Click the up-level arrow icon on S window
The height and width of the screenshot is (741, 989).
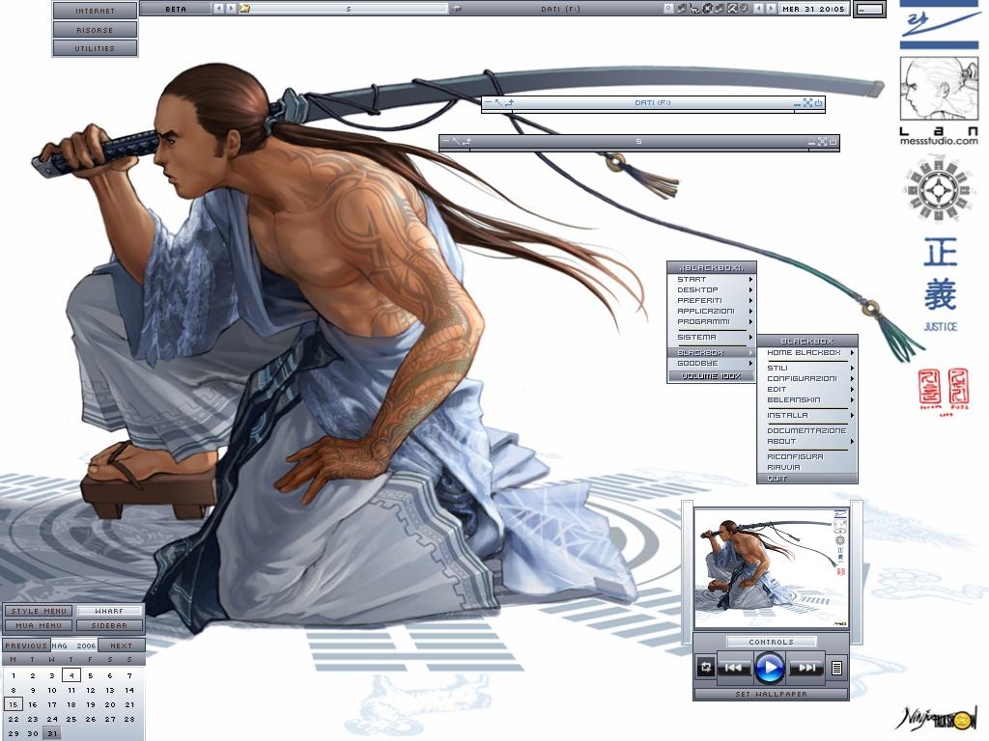[x=467, y=141]
